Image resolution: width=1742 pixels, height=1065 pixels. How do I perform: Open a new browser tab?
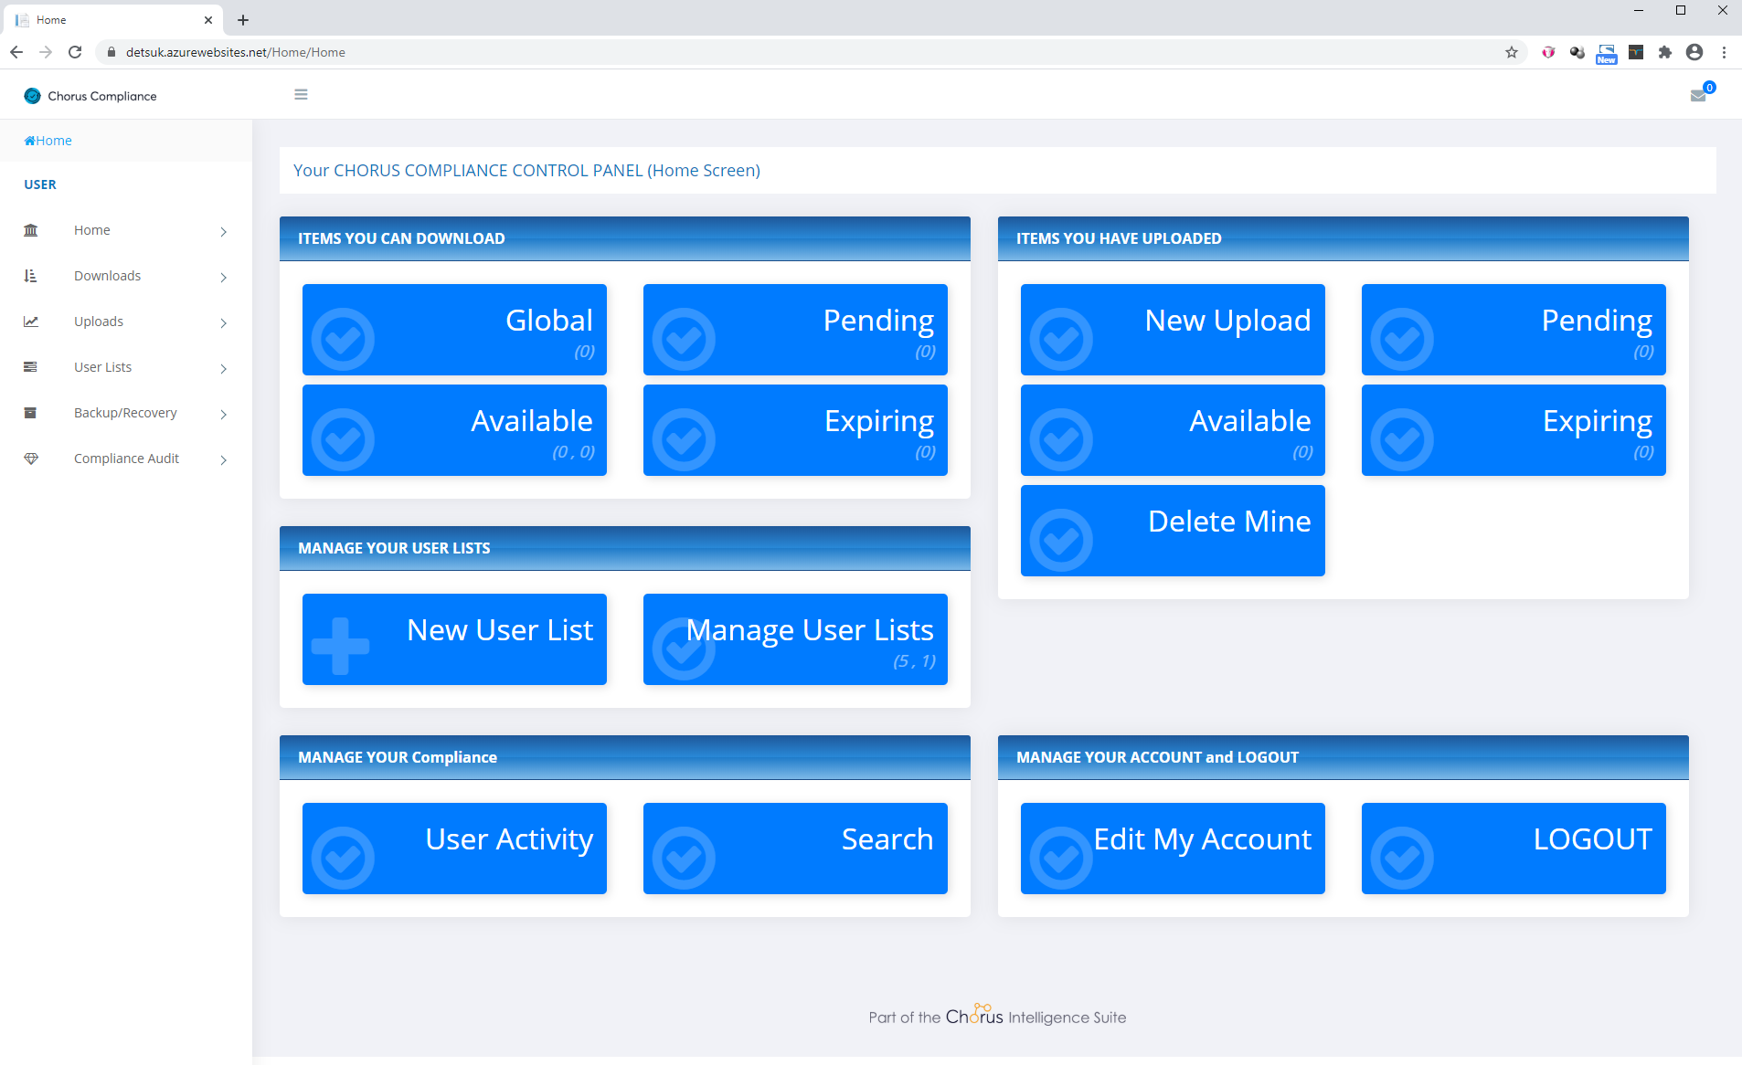[x=243, y=20]
